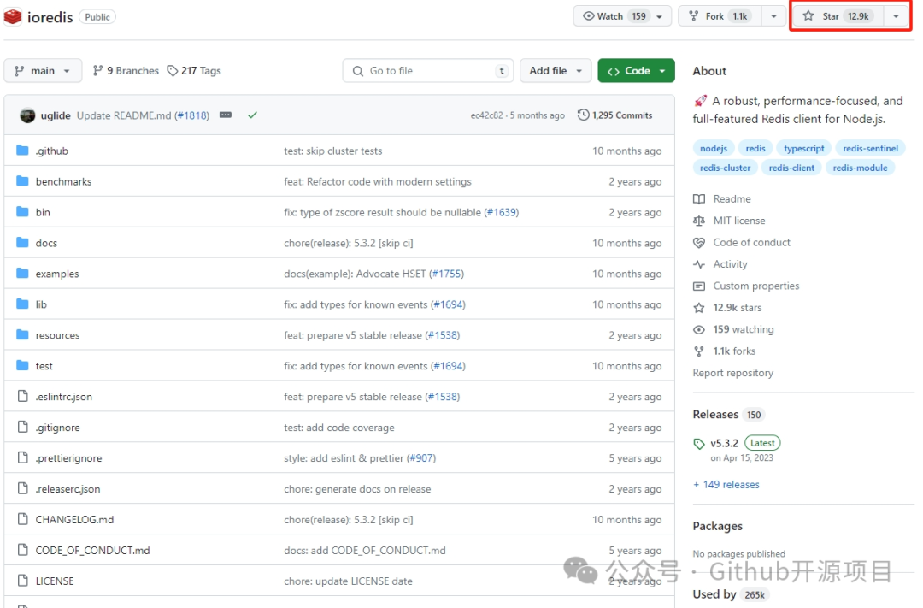The height and width of the screenshot is (608, 923).
Task: Click the Code of conduct heart icon
Action: coord(699,243)
